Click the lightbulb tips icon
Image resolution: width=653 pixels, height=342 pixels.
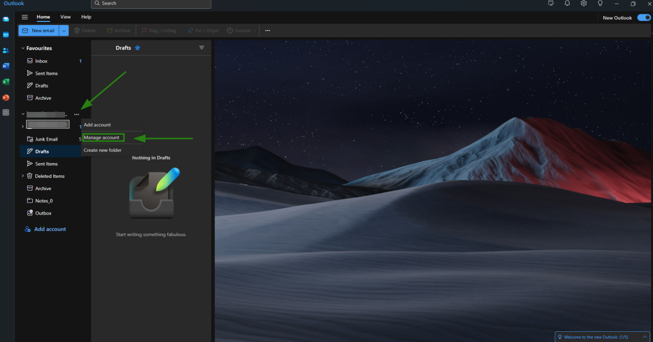(x=600, y=4)
